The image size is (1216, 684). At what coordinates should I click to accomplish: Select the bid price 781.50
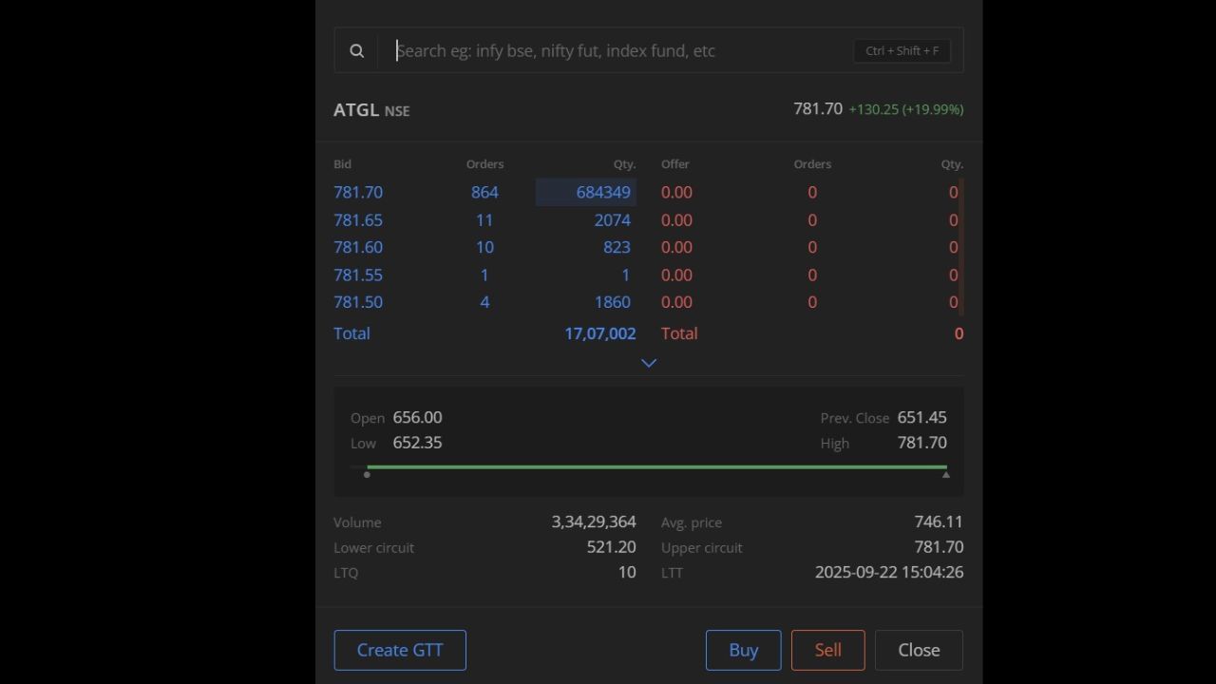[358, 302]
